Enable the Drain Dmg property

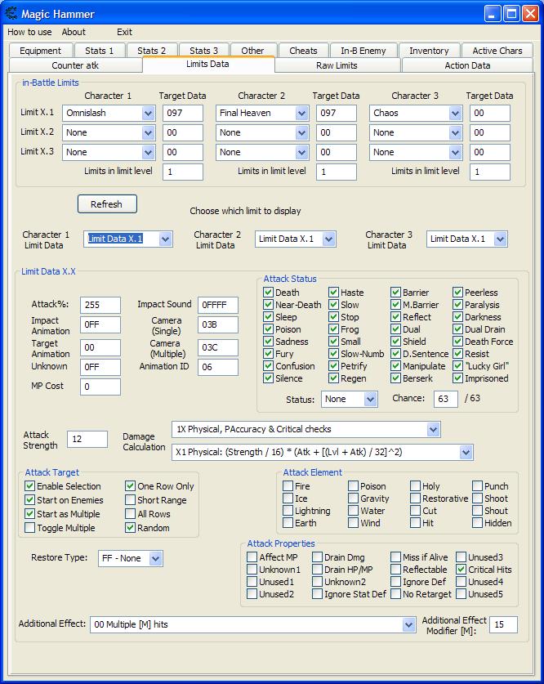(x=317, y=557)
